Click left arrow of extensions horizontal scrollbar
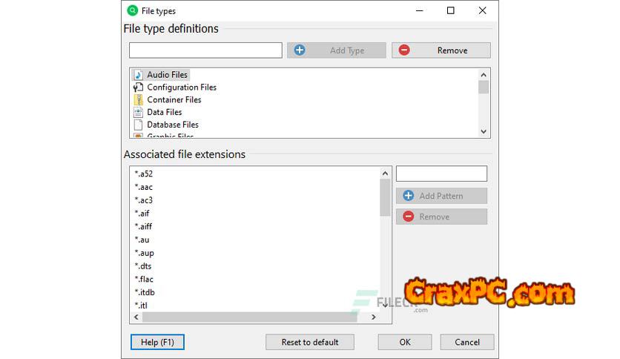Image resolution: width=620 pixels, height=359 pixels. (x=136, y=317)
